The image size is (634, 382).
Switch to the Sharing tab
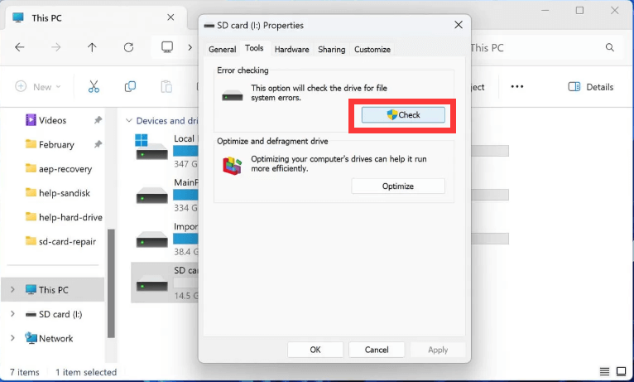(x=332, y=50)
